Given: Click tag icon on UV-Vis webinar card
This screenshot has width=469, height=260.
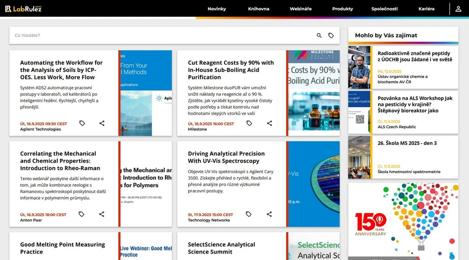Looking at the screenshot, I should coord(249,214).
